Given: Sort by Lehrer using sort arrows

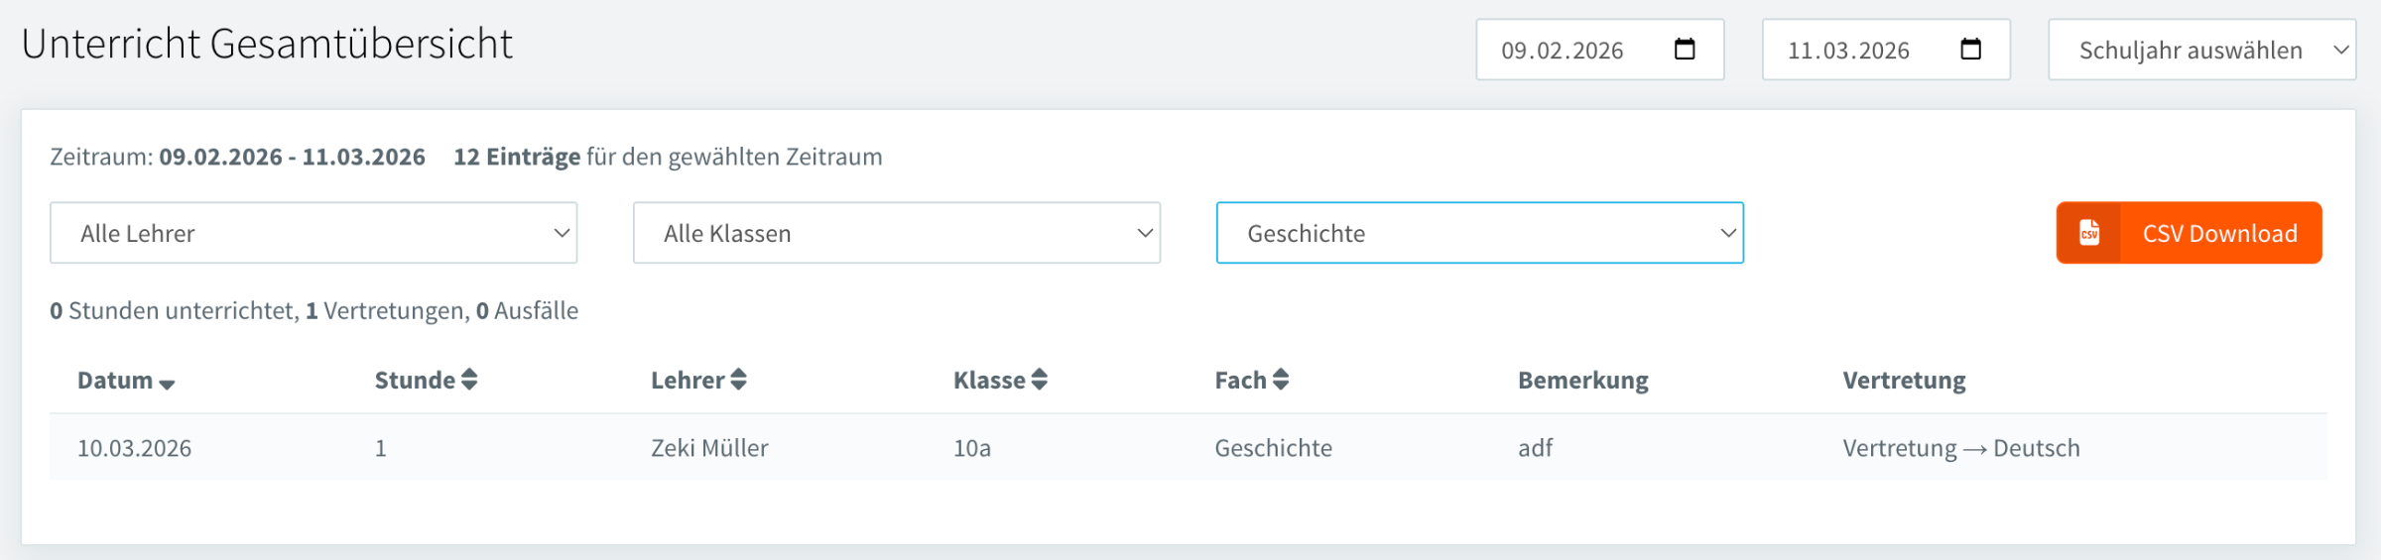Looking at the screenshot, I should (738, 380).
